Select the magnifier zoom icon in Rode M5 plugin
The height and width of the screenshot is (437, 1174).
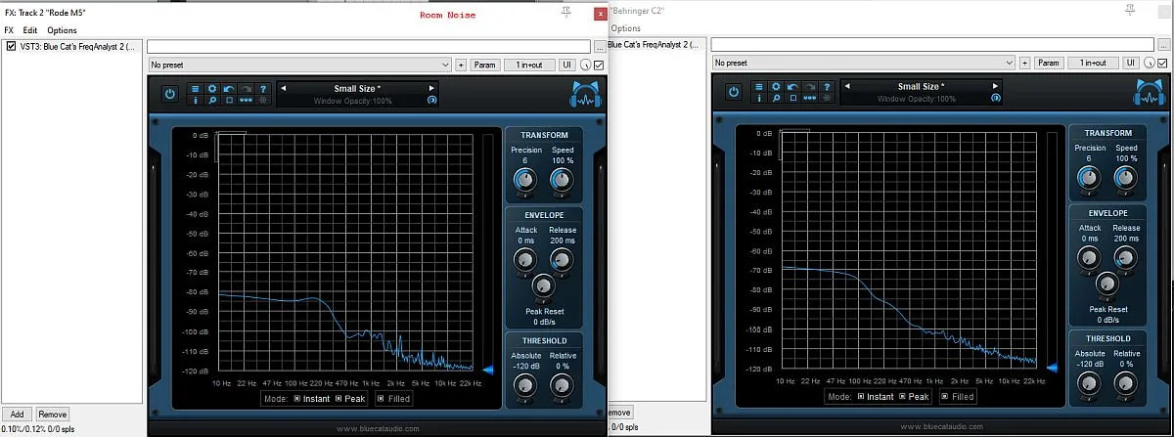click(212, 100)
